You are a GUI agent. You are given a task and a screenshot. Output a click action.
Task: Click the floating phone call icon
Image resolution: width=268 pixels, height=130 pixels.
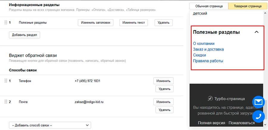258,116
